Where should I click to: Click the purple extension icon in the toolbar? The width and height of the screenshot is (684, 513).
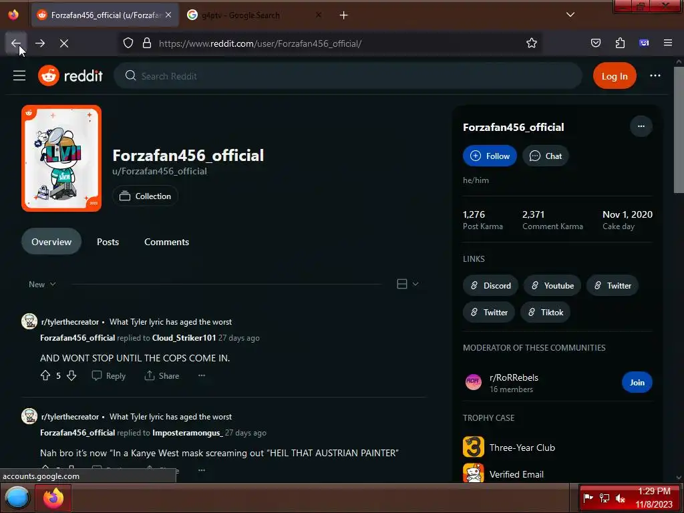644,43
